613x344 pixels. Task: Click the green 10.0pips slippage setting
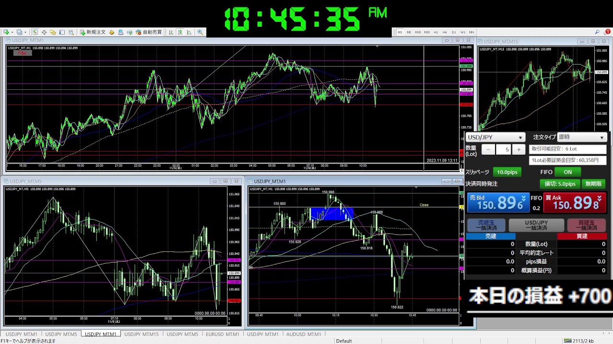coord(506,172)
